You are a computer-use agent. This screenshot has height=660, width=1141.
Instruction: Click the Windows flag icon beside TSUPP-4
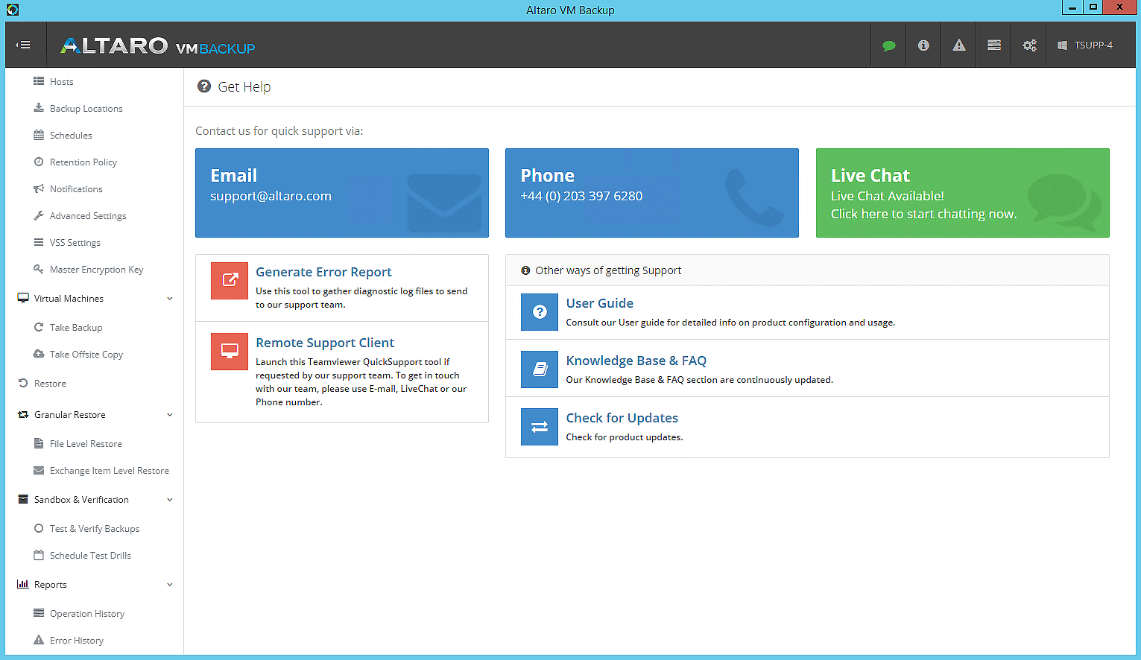coord(1062,45)
